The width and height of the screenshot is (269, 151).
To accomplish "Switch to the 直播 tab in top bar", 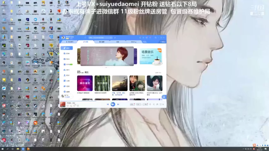I will click(102, 42).
